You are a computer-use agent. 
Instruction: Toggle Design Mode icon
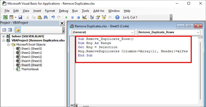coord(84,17)
